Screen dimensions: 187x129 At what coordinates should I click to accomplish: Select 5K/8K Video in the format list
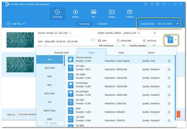click(x=50, y=111)
